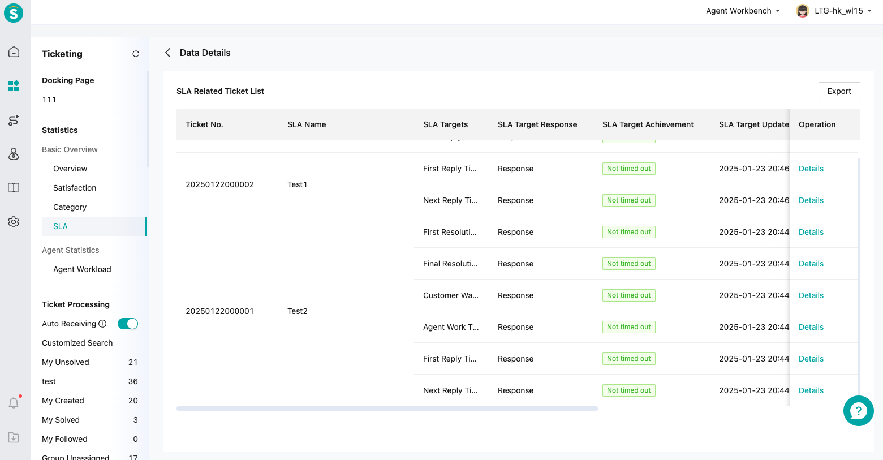Viewport: 883px width, 460px height.
Task: Go back from Data Details
Action: pyautogui.click(x=167, y=53)
